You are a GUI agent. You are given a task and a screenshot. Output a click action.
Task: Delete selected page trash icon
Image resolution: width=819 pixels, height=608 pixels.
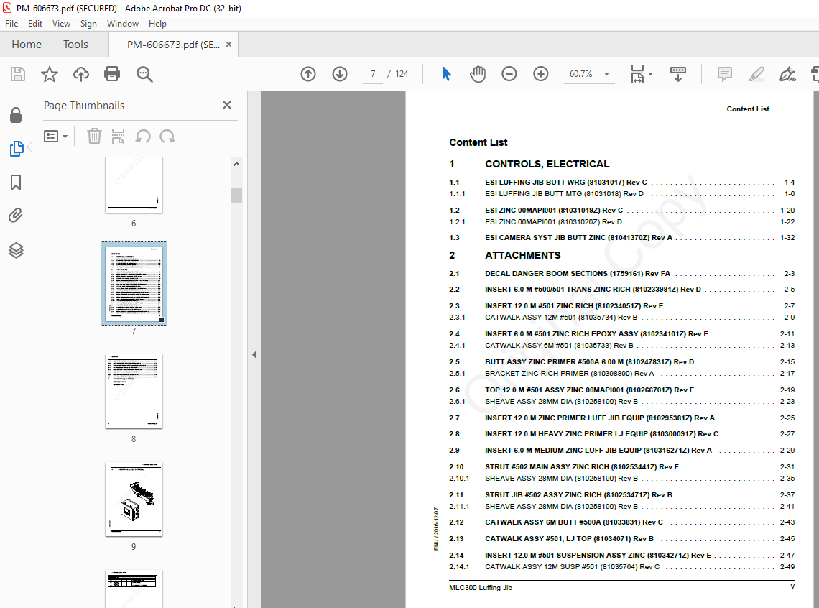pos(94,137)
